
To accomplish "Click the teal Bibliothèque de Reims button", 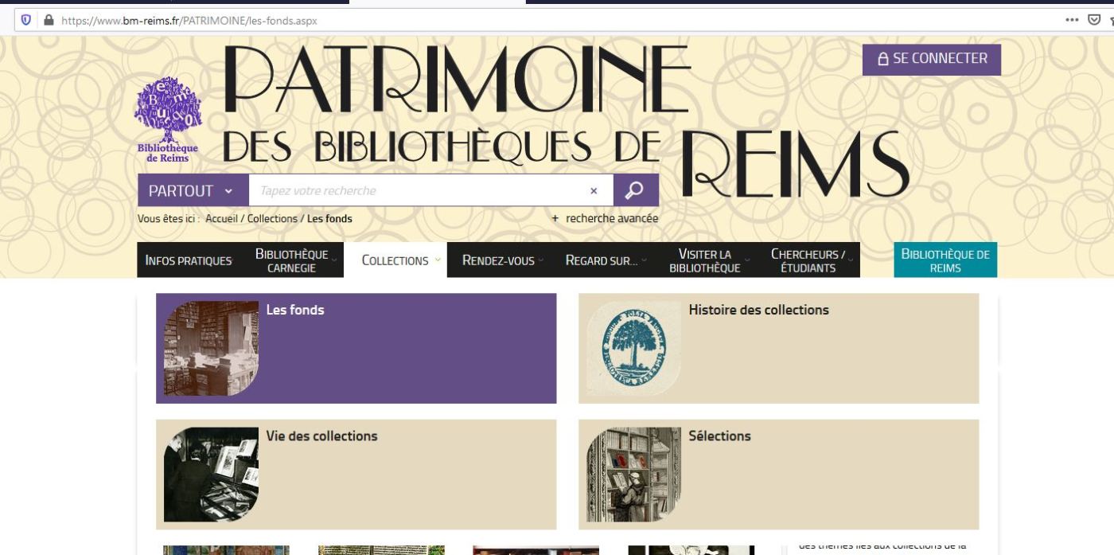I will [x=945, y=260].
